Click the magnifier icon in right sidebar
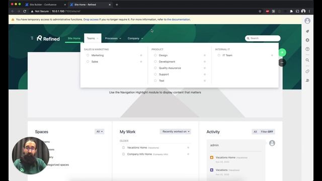Image resolution: width=322 pixels, height=181 pixels. click(x=307, y=60)
